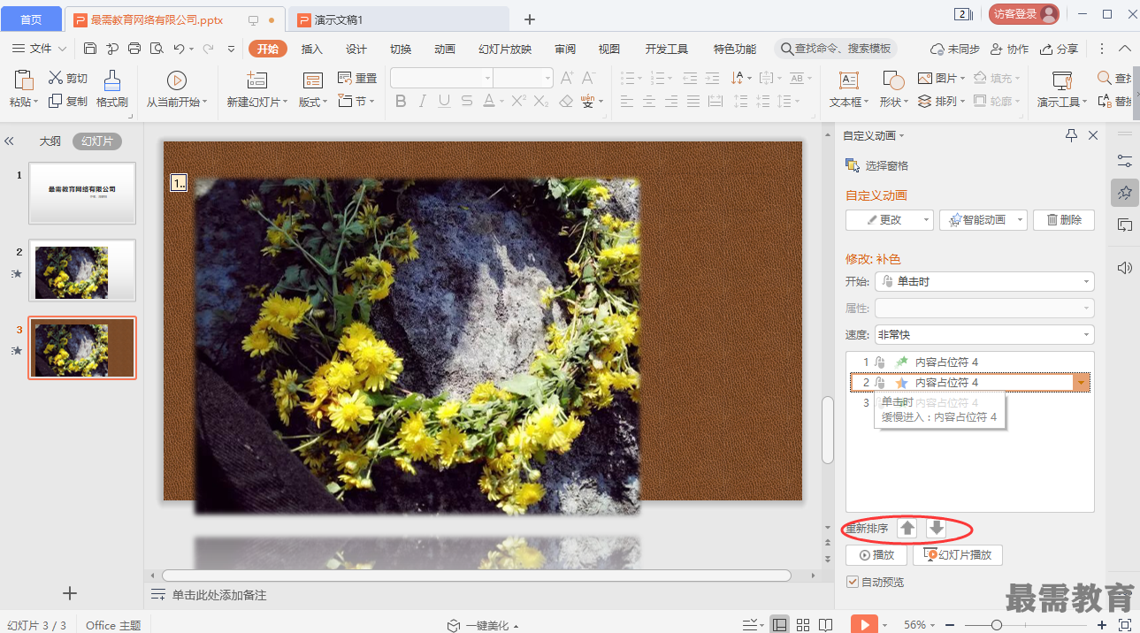Open the slide show (幻灯片放映) tab

505,49
